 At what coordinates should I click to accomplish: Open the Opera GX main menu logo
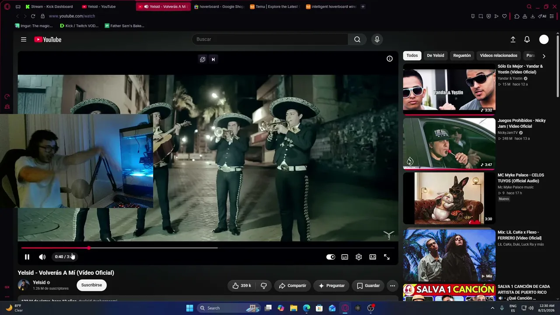click(x=7, y=7)
